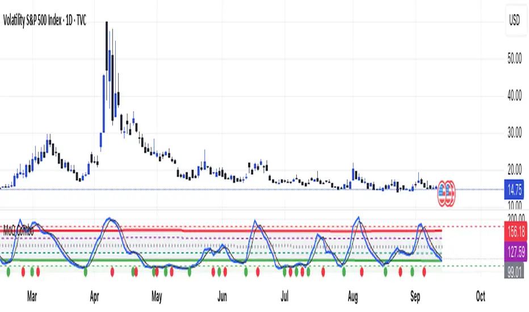Click the 10.00 price axis label
The height and width of the screenshot is (312, 529).
click(514, 204)
